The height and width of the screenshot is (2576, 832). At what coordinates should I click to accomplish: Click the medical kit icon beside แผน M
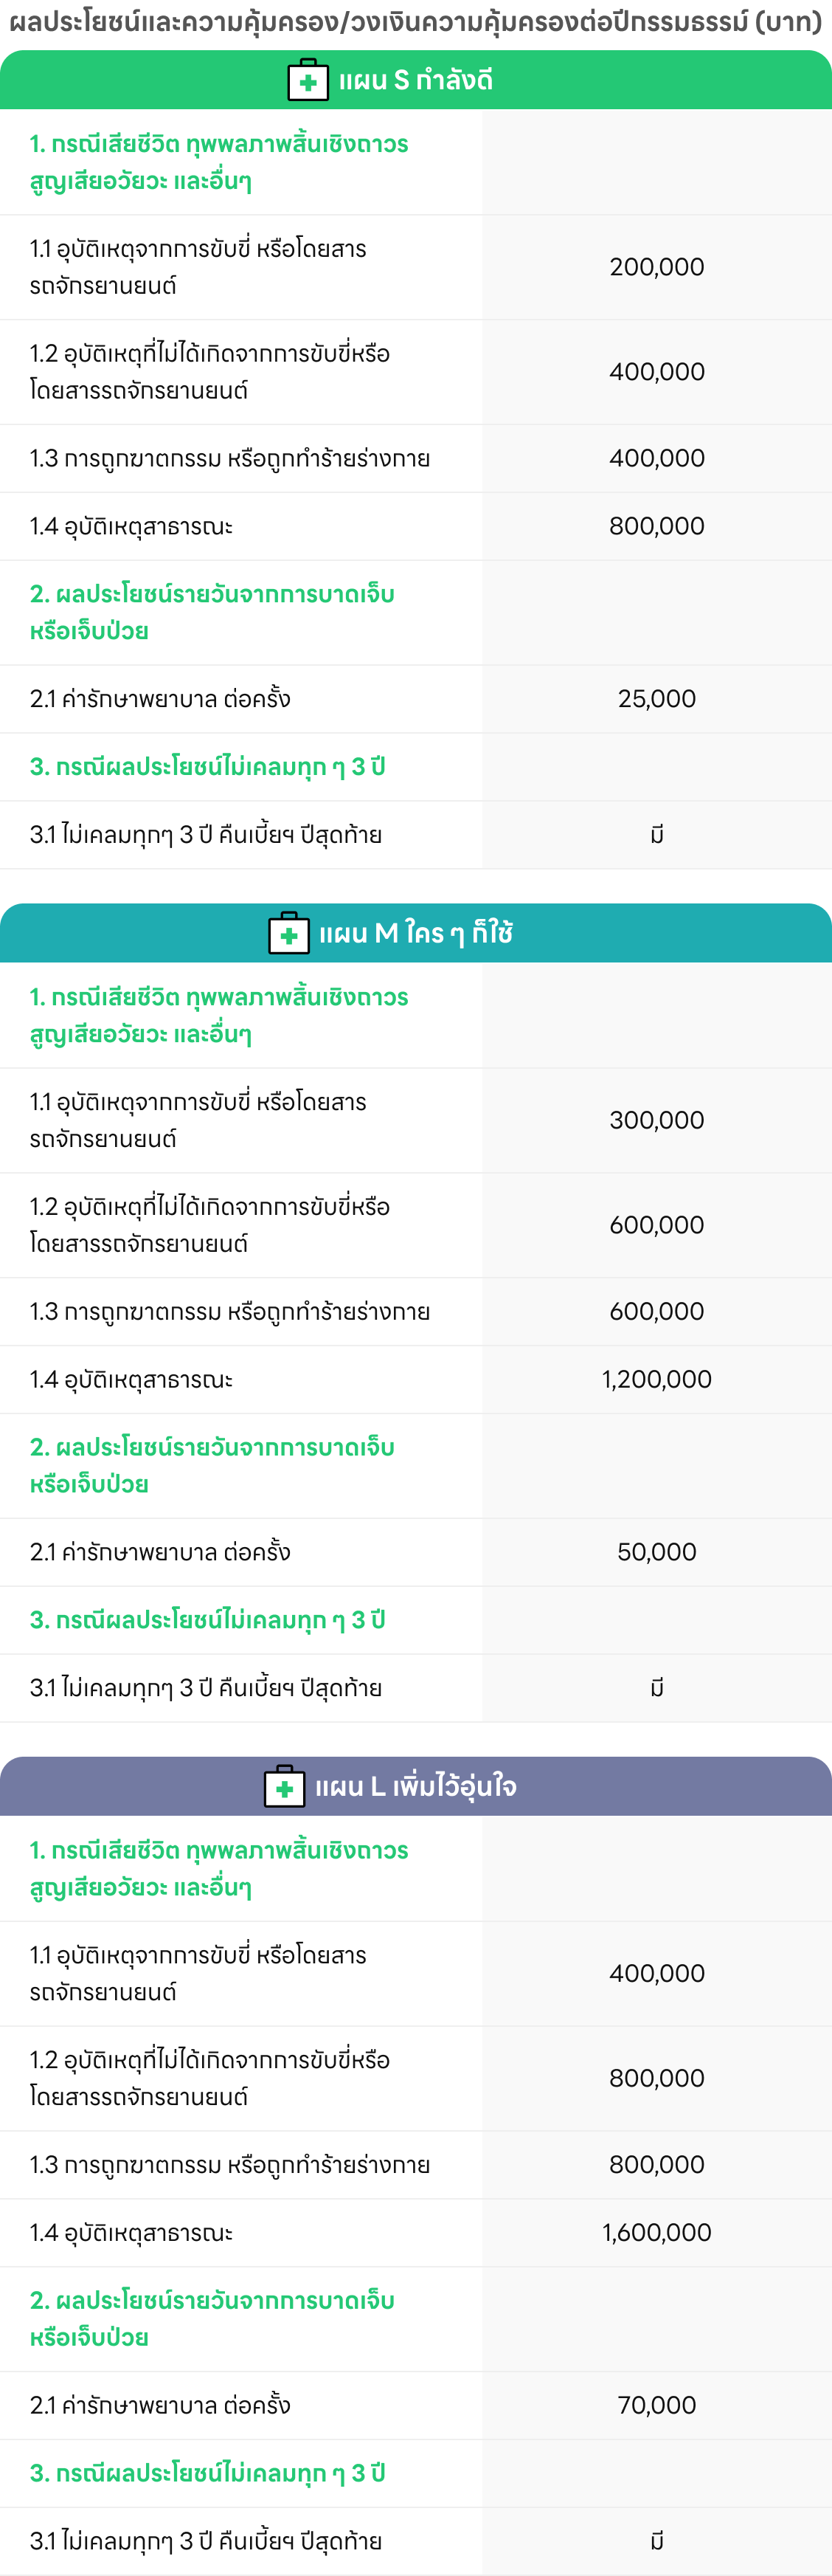(x=288, y=934)
